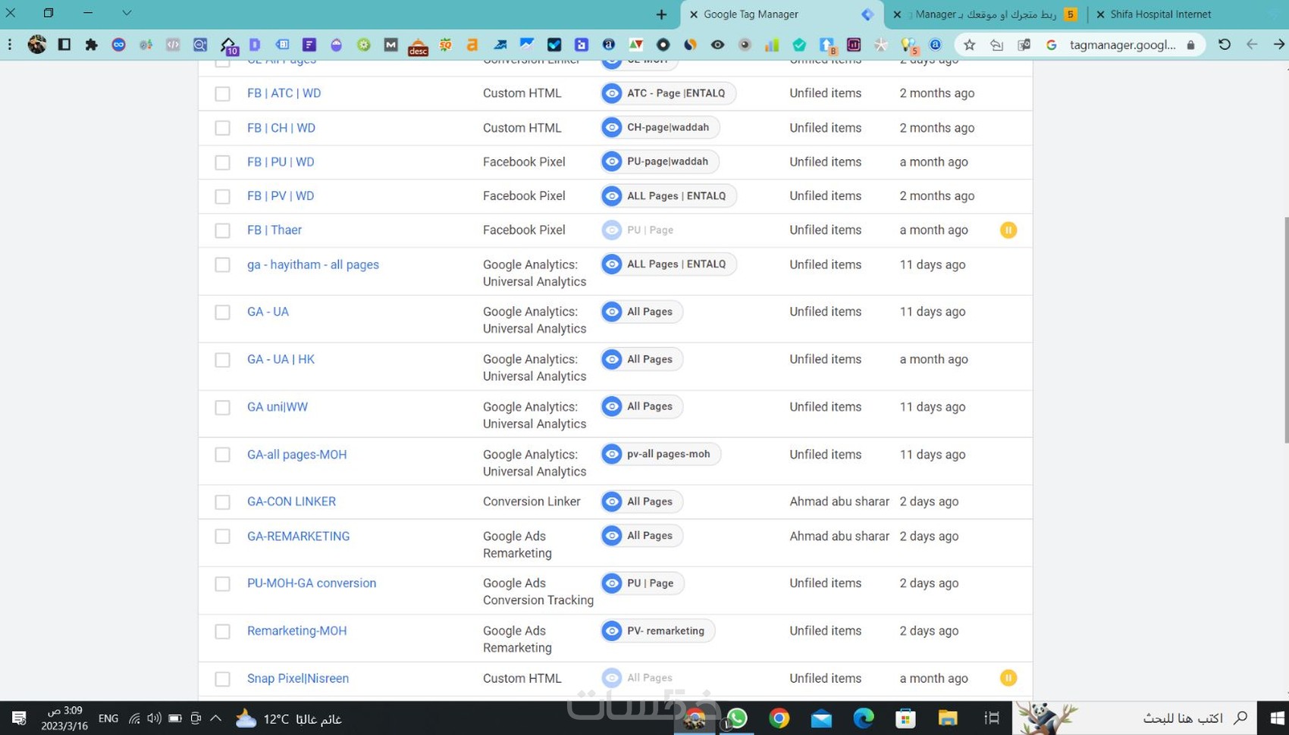The height and width of the screenshot is (735, 1289).
Task: Check the Remarketing-MOH row checkbox
Action: point(222,631)
